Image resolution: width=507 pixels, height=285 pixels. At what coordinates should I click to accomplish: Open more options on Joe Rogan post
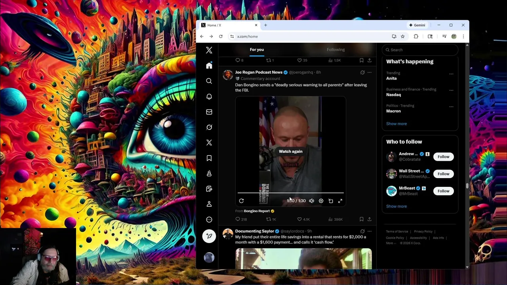pyautogui.click(x=370, y=72)
